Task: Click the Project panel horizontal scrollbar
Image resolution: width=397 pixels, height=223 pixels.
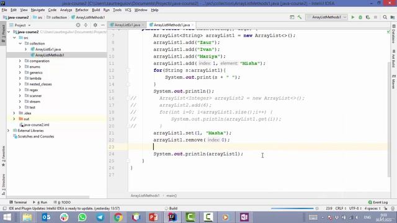Action: (x=48, y=197)
